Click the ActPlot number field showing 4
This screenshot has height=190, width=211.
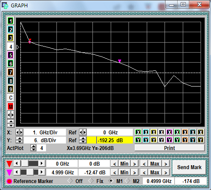42,148
